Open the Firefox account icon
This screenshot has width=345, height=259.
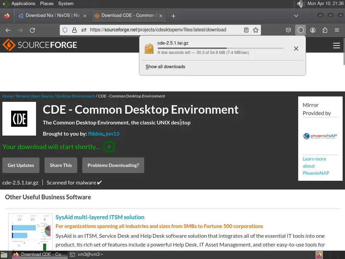[x=313, y=30]
